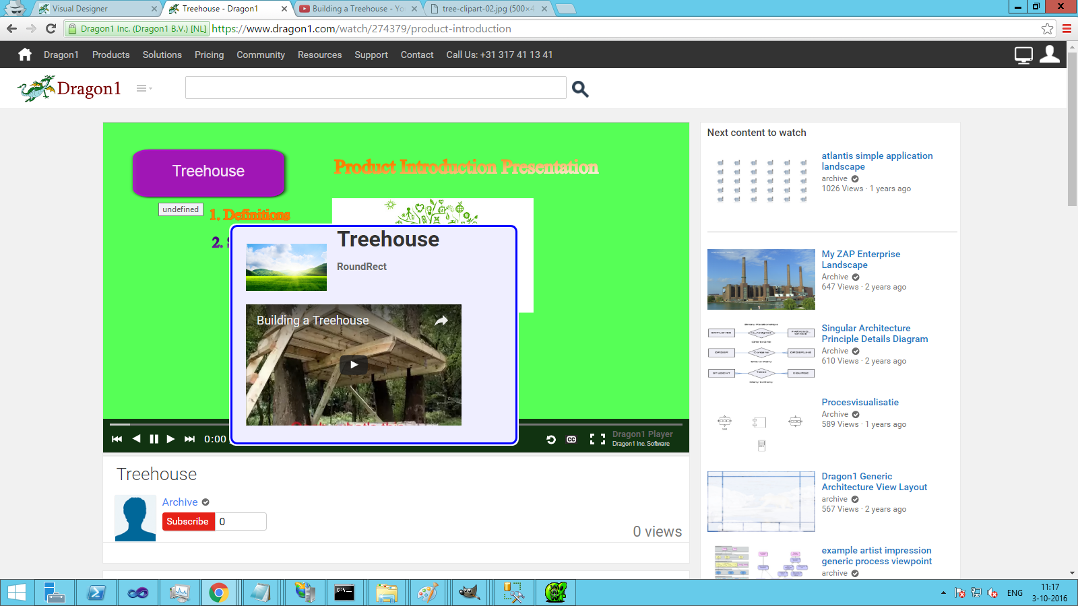Click the ENG language indicator in tray

(1015, 593)
